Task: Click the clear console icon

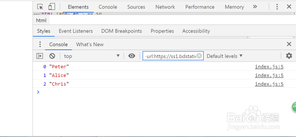Action: click(x=52, y=56)
